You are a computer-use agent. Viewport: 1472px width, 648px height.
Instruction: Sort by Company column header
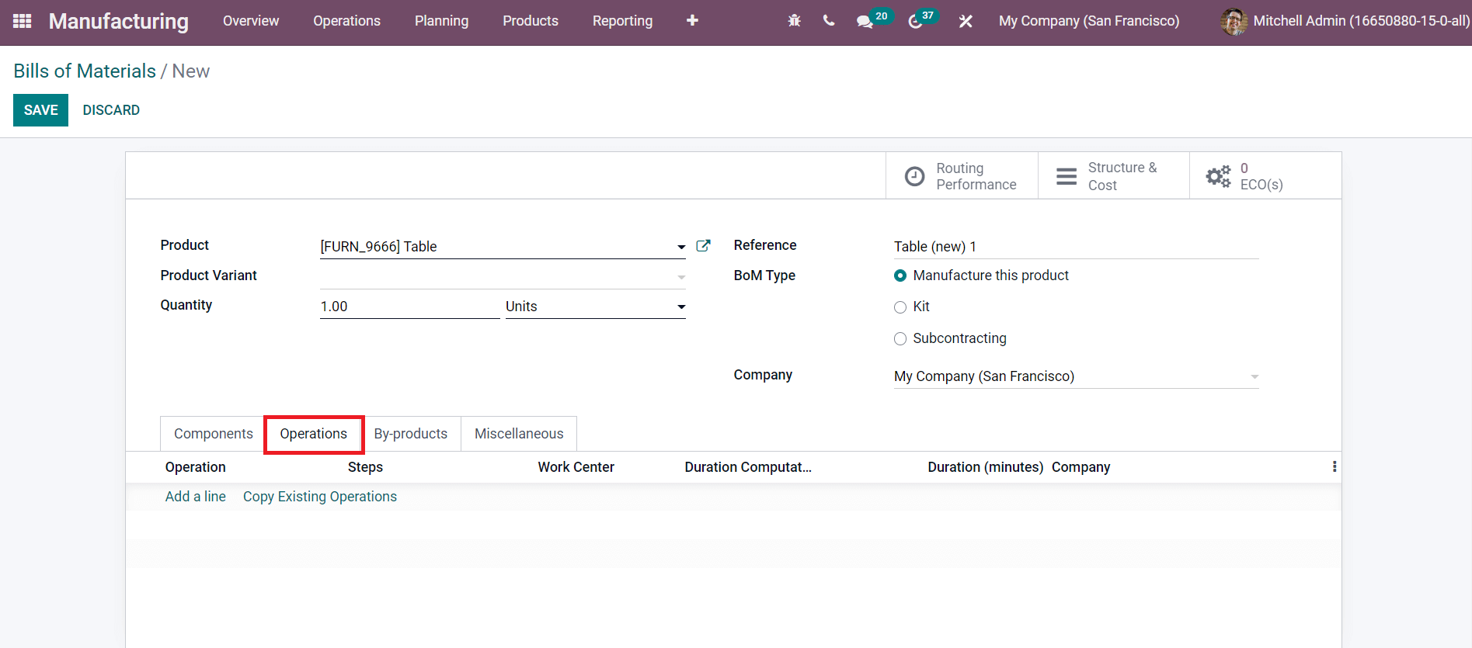pos(1081,467)
